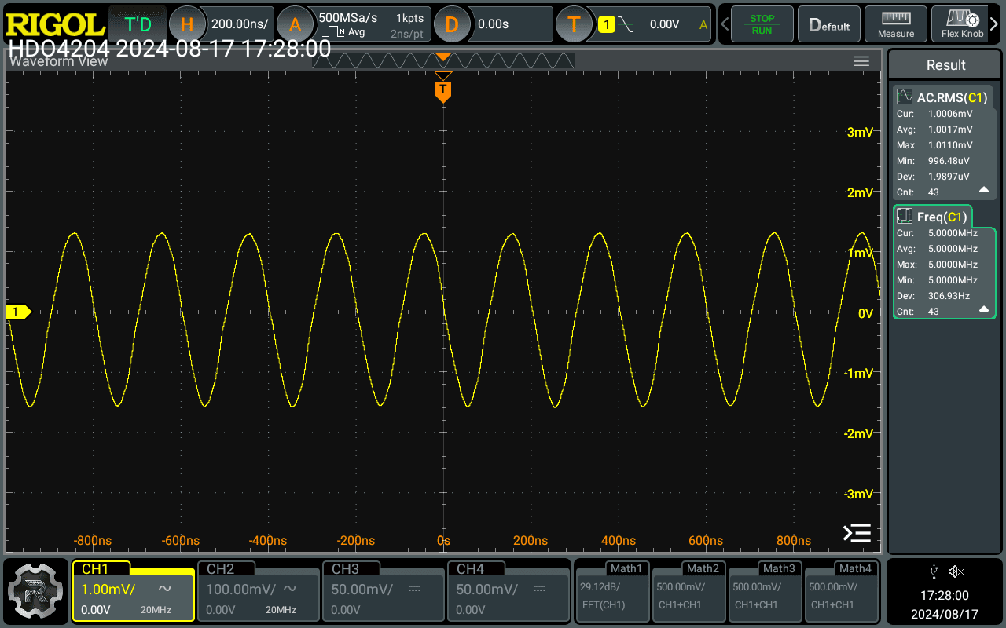
Task: Toggle the Math4 channel
Action: tap(842, 591)
